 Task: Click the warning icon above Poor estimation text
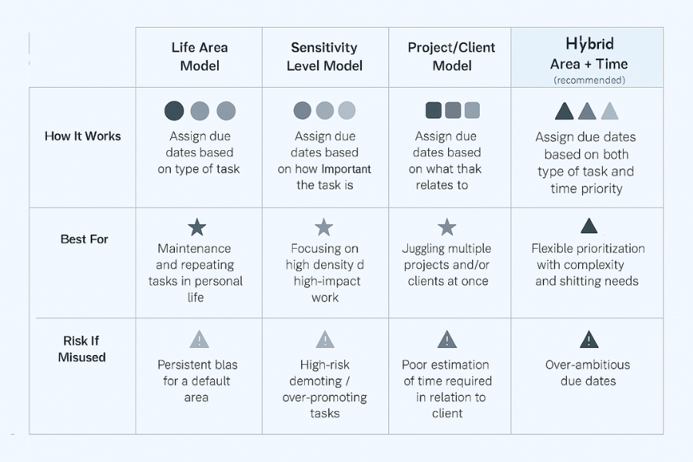point(447,339)
